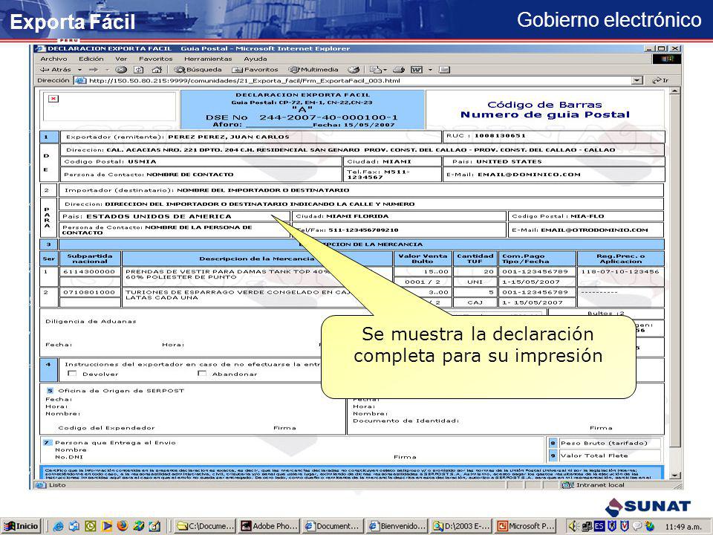Check the Devolver checkbox
This screenshot has width=713, height=535.
pos(71,374)
